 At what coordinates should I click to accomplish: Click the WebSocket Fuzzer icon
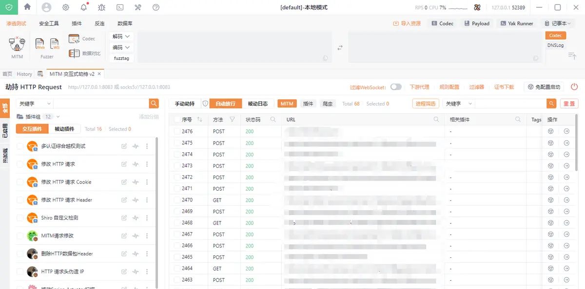pos(55,44)
